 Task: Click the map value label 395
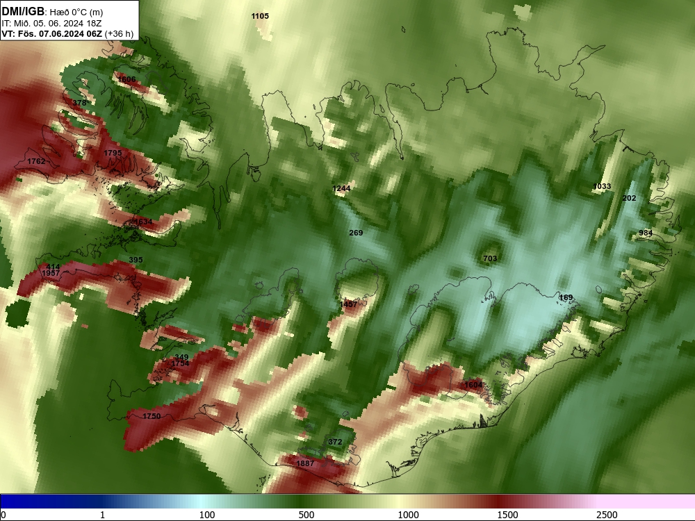coord(136,260)
